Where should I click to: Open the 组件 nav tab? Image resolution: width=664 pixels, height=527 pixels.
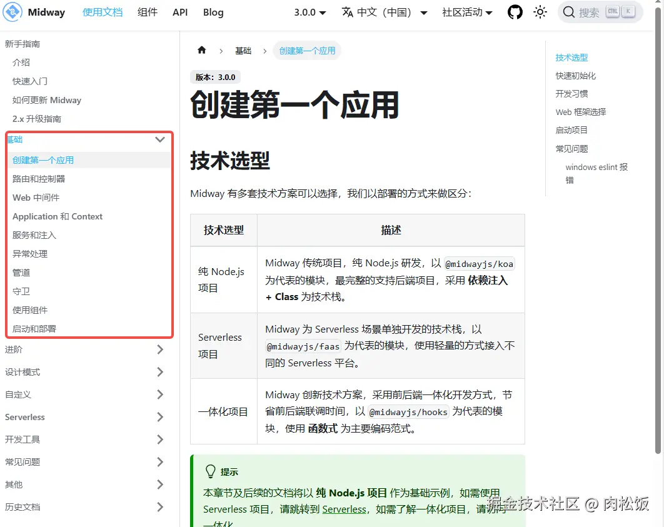point(148,13)
